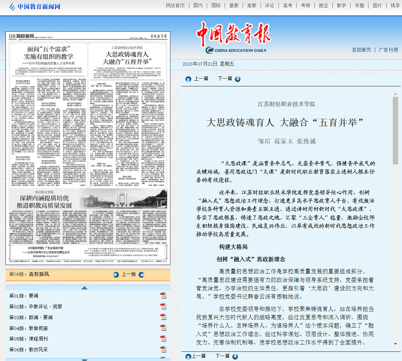Go to the 国内 navigation section
402x361 pixels.
198,6
